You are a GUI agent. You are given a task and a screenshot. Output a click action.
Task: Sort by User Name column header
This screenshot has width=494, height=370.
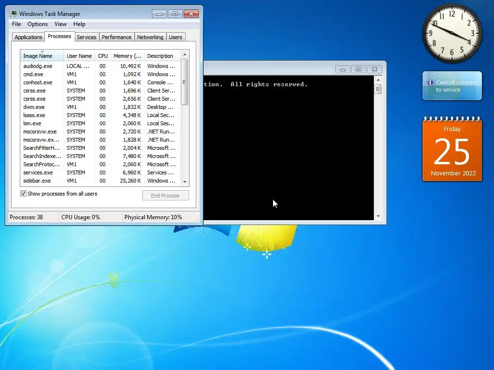79,56
